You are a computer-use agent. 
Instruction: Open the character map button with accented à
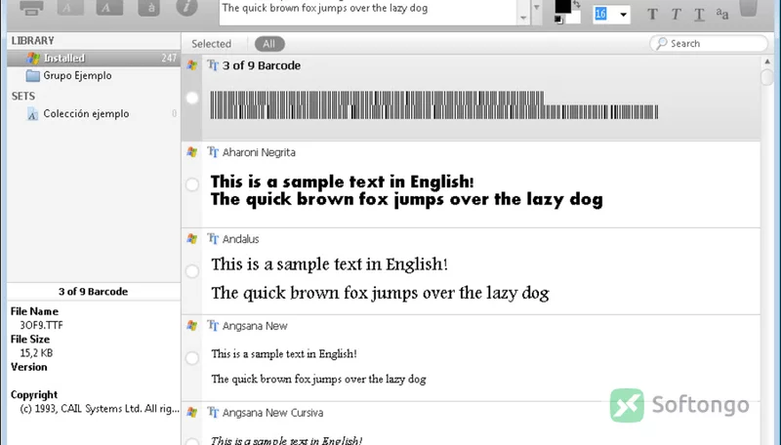(x=149, y=8)
